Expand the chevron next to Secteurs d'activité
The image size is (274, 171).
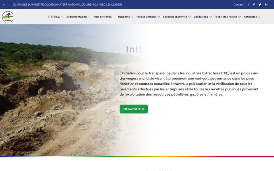pyautogui.click(x=189, y=17)
